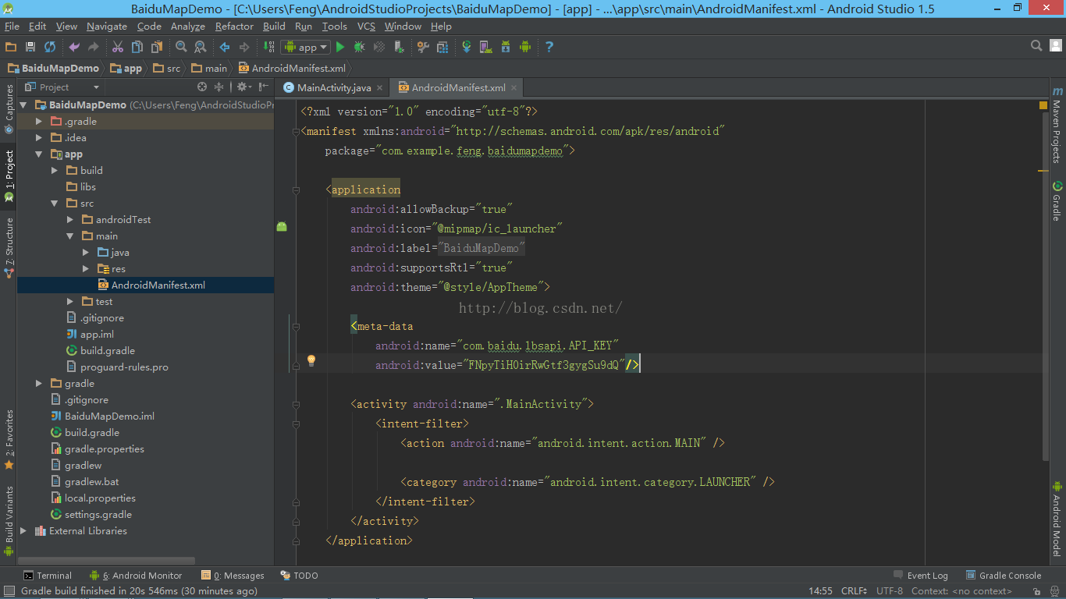Toggle the Android Model side panel
The height and width of the screenshot is (599, 1066).
(1057, 519)
